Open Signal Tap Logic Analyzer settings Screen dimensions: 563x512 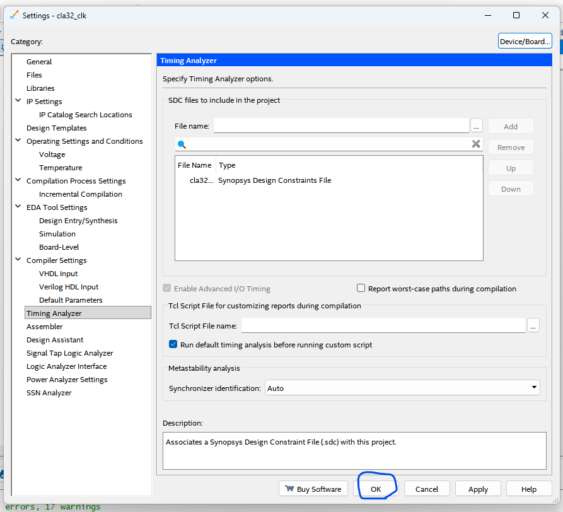69,353
